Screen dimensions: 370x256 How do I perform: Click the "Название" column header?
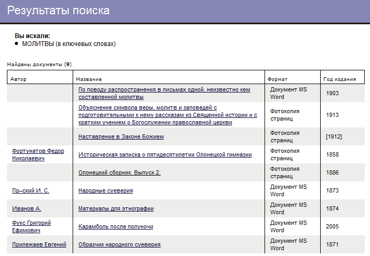(x=89, y=79)
